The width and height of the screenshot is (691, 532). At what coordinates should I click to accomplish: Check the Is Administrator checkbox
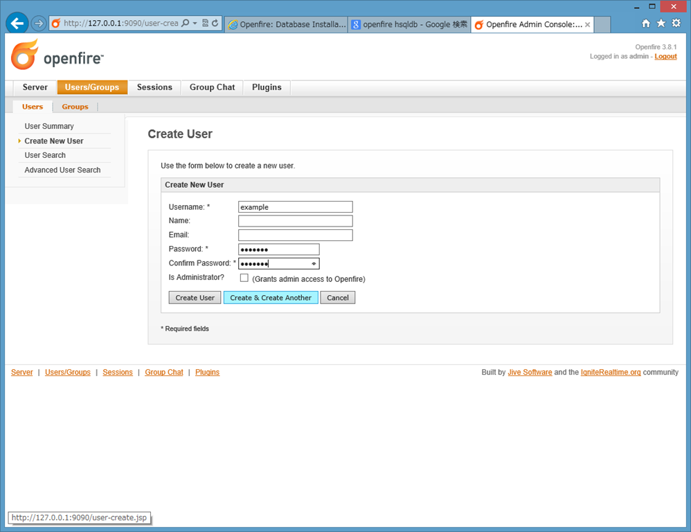pyautogui.click(x=244, y=278)
